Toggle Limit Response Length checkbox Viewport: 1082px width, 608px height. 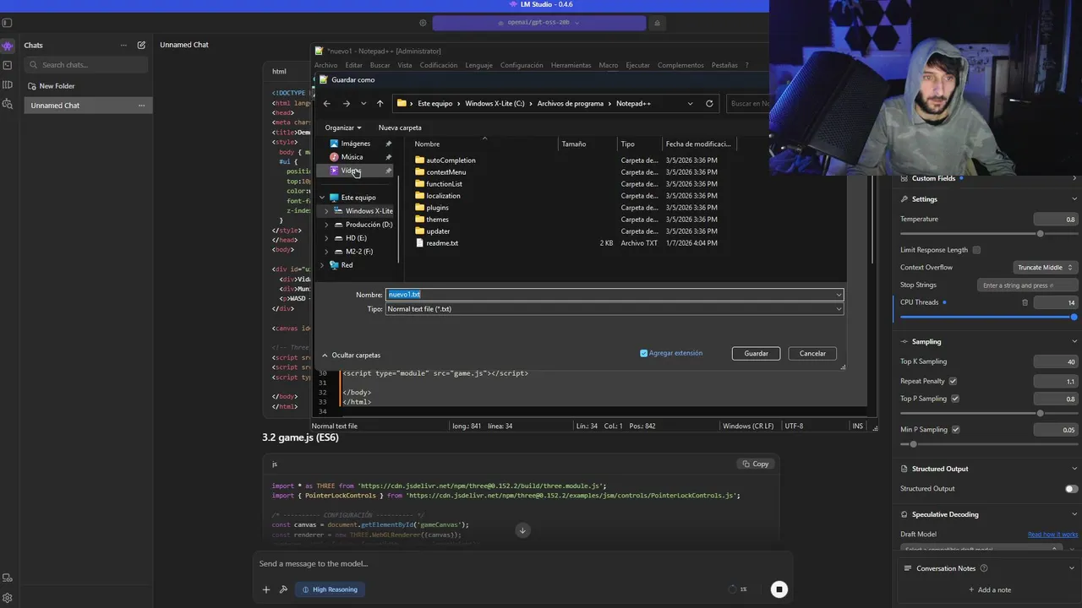tap(976, 250)
